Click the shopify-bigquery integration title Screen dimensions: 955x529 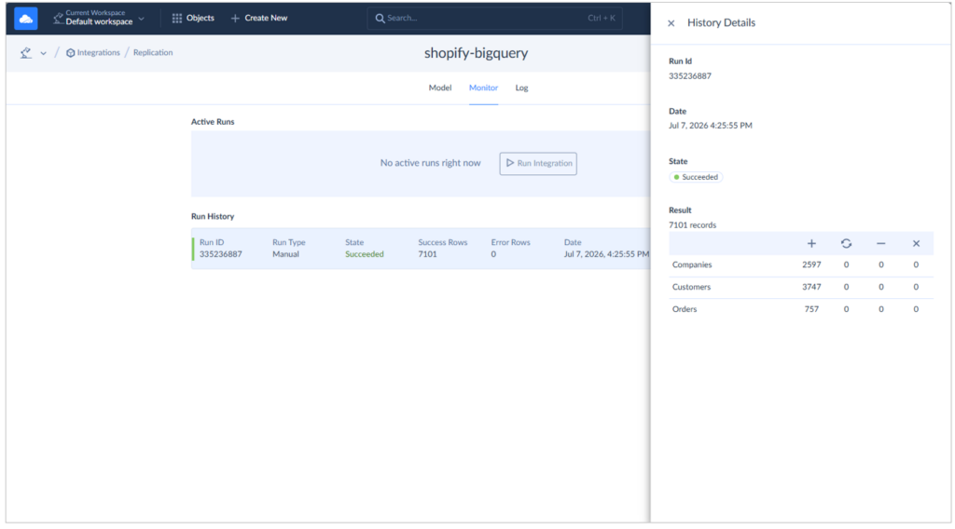tap(476, 53)
